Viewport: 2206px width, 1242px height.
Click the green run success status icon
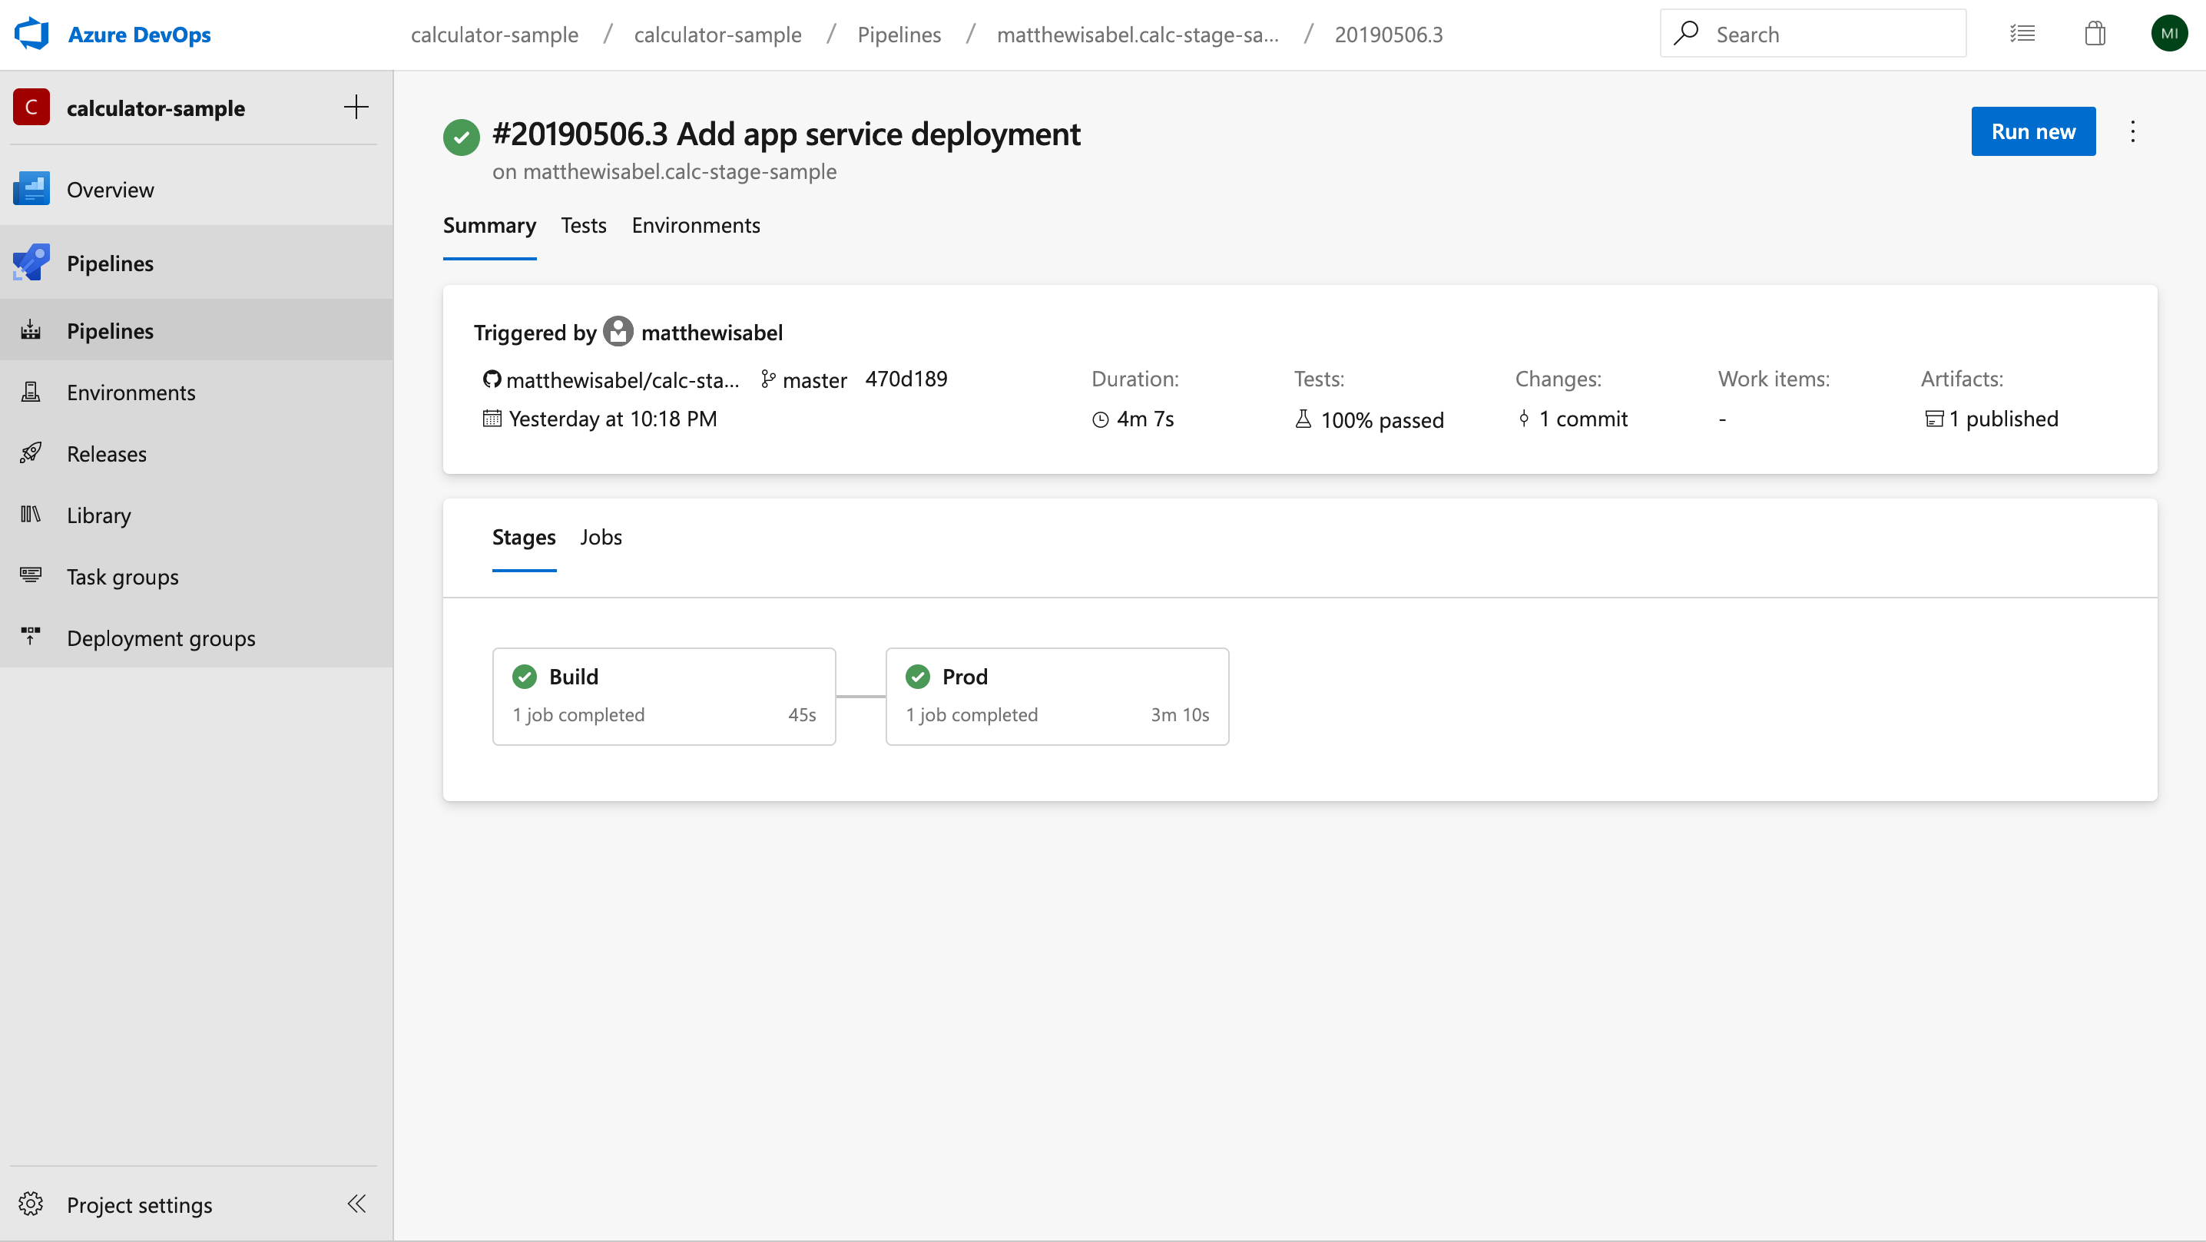click(x=461, y=136)
